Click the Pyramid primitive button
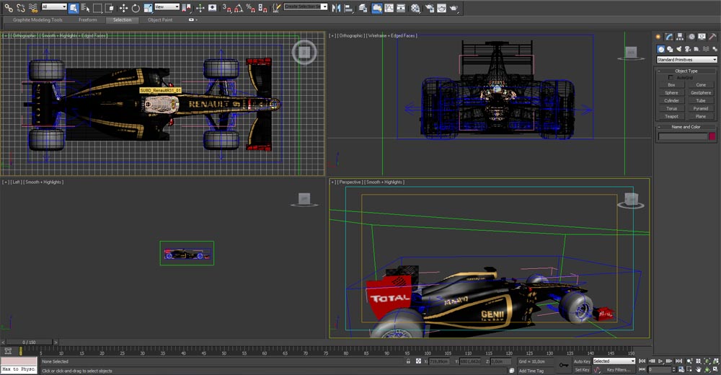Viewport: 721px width, 375px height. [x=701, y=109]
